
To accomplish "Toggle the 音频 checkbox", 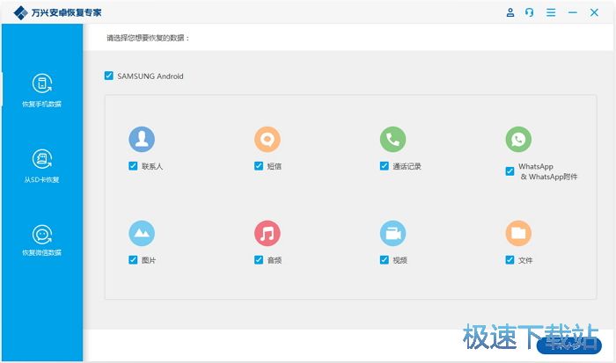I will tap(259, 260).
